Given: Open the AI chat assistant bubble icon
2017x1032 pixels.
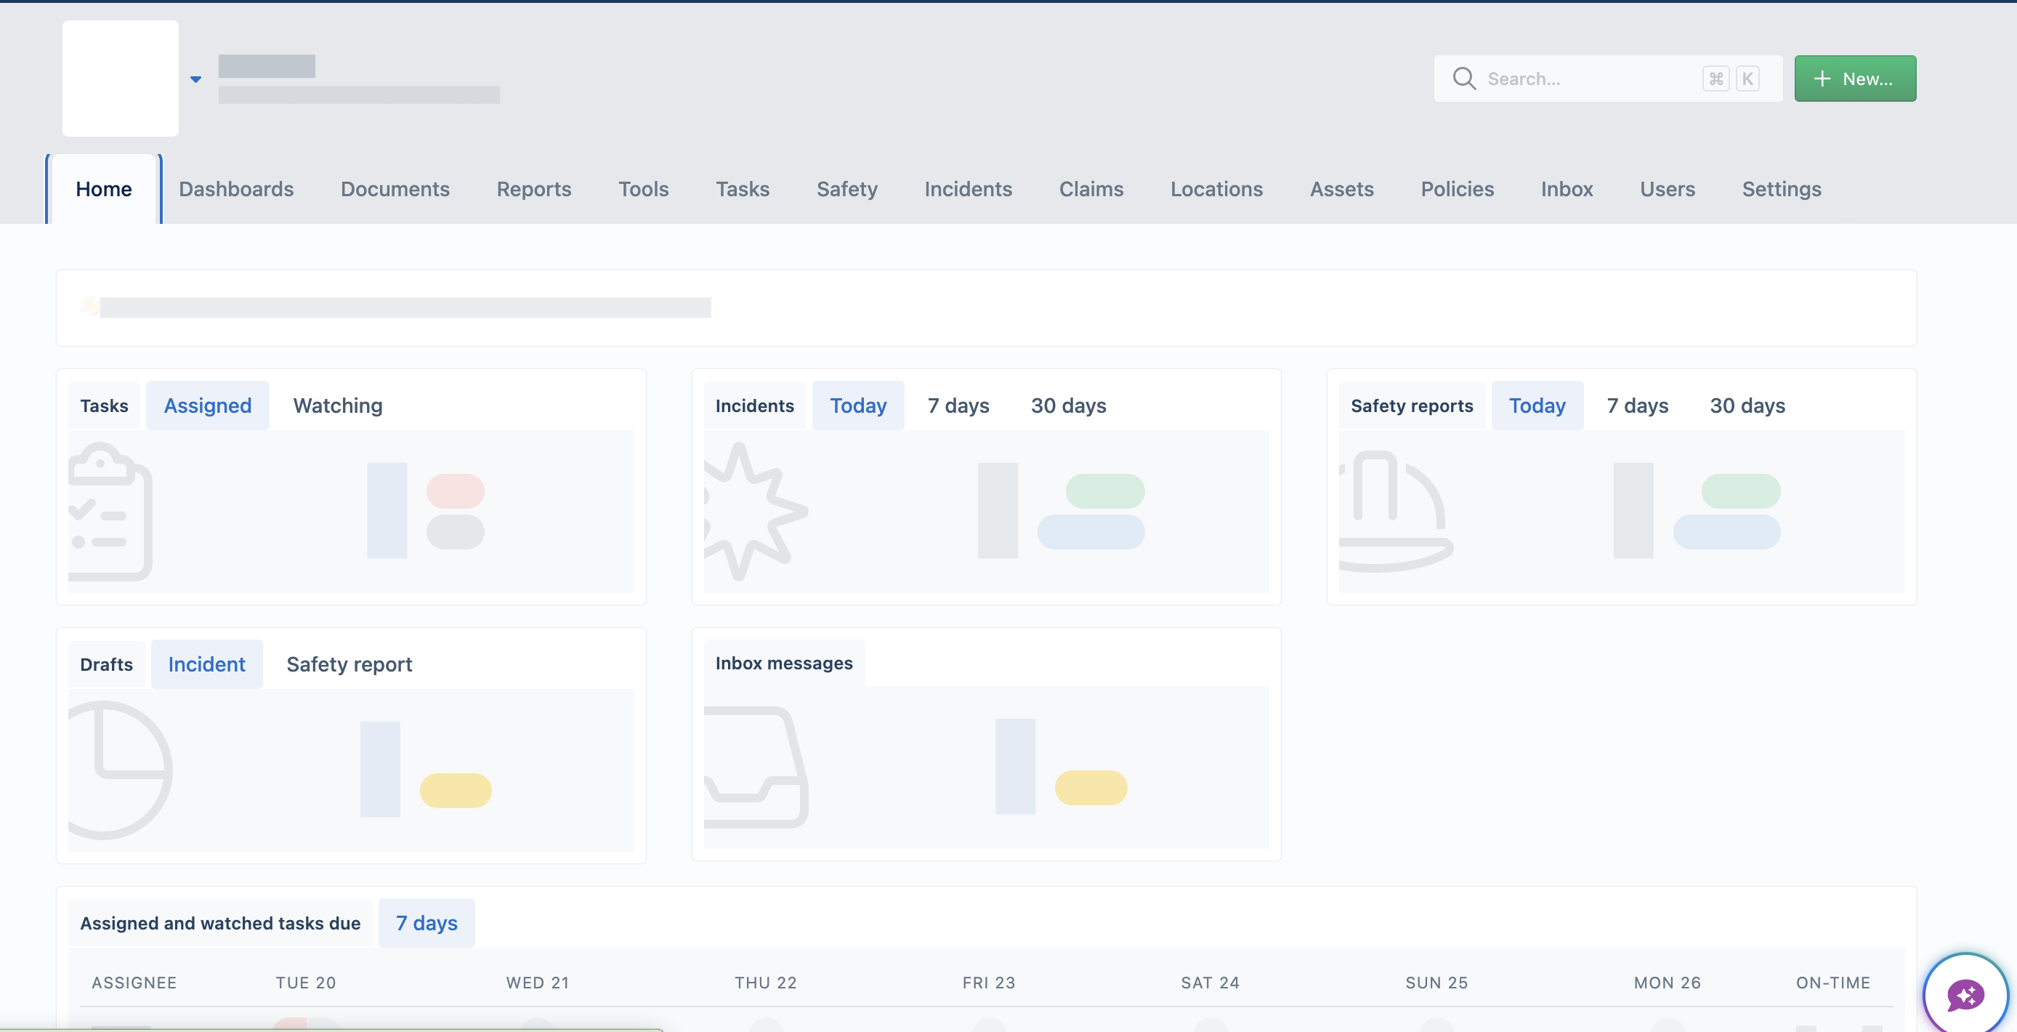Looking at the screenshot, I should pyautogui.click(x=1965, y=995).
